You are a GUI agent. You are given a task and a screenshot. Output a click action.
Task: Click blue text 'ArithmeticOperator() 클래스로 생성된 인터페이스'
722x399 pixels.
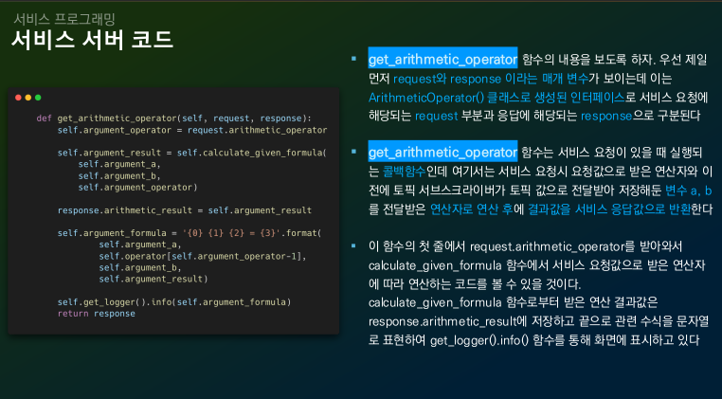[496, 98]
